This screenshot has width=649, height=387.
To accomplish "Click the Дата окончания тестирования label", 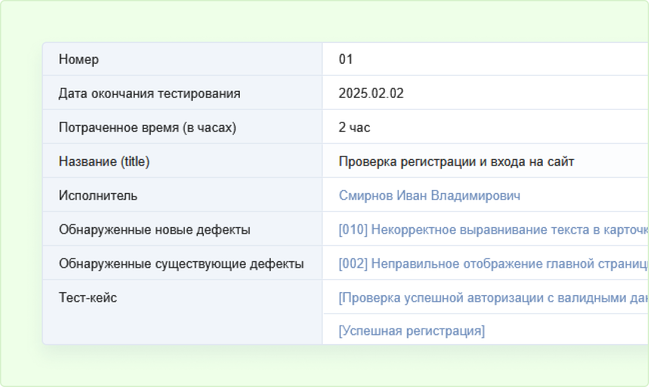I will 149,93.
